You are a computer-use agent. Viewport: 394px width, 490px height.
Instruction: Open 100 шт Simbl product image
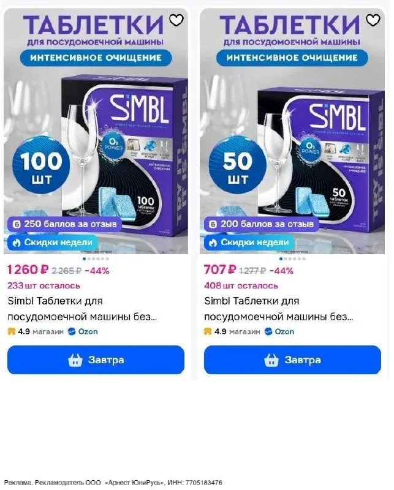click(96, 131)
